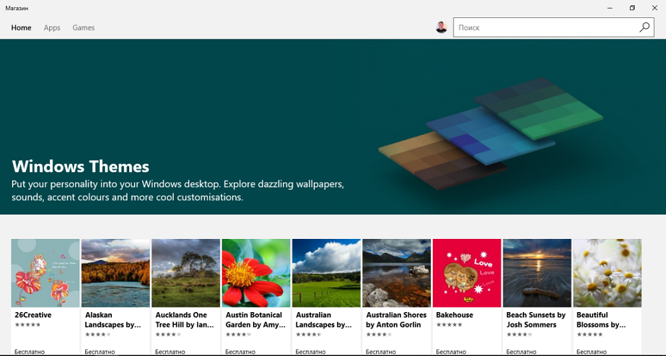666x356 pixels.
Task: Click the star rating under Australian Shores
Action: click(x=379, y=334)
